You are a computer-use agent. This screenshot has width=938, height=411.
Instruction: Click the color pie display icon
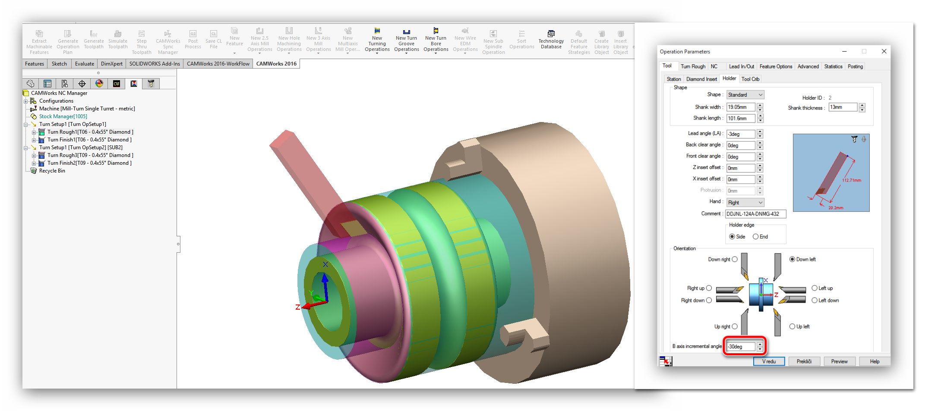(99, 84)
